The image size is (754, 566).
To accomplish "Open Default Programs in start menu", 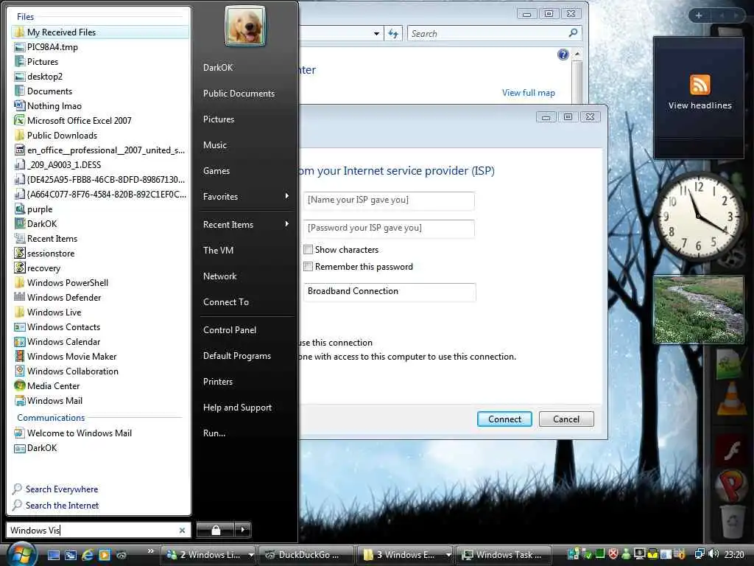I will coord(236,356).
